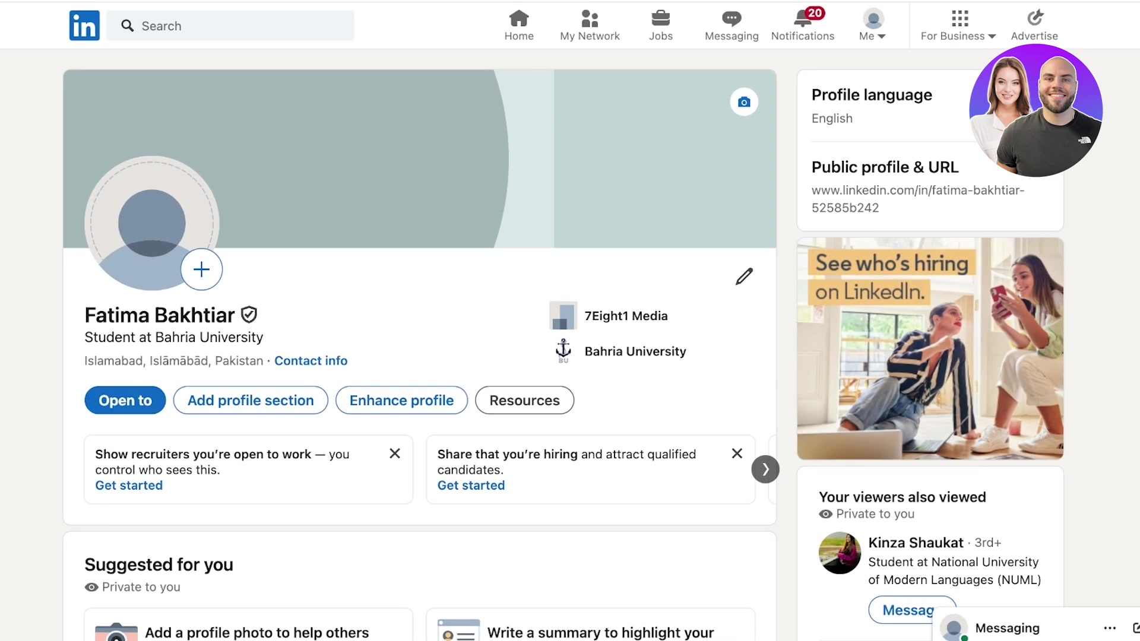
Task: Click the three dots in Messaging bar
Action: coord(1110,628)
